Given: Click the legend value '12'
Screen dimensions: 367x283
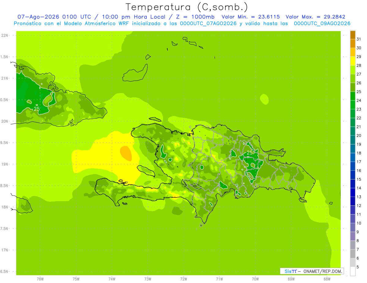Looking at the screenshot, I should tap(359, 205).
